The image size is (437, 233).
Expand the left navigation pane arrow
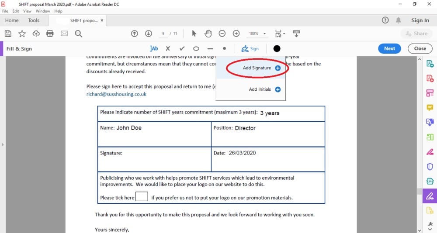coord(3,144)
